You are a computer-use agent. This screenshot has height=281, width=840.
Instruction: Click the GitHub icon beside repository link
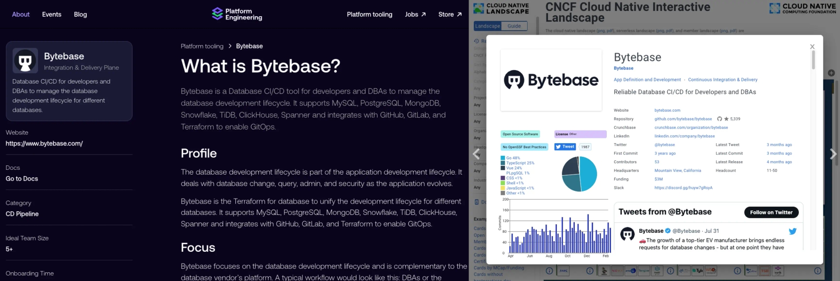[719, 119]
